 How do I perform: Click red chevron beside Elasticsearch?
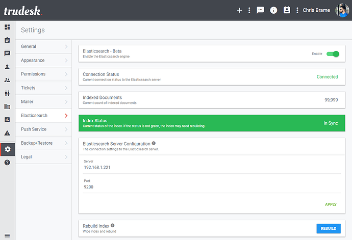coord(66,116)
